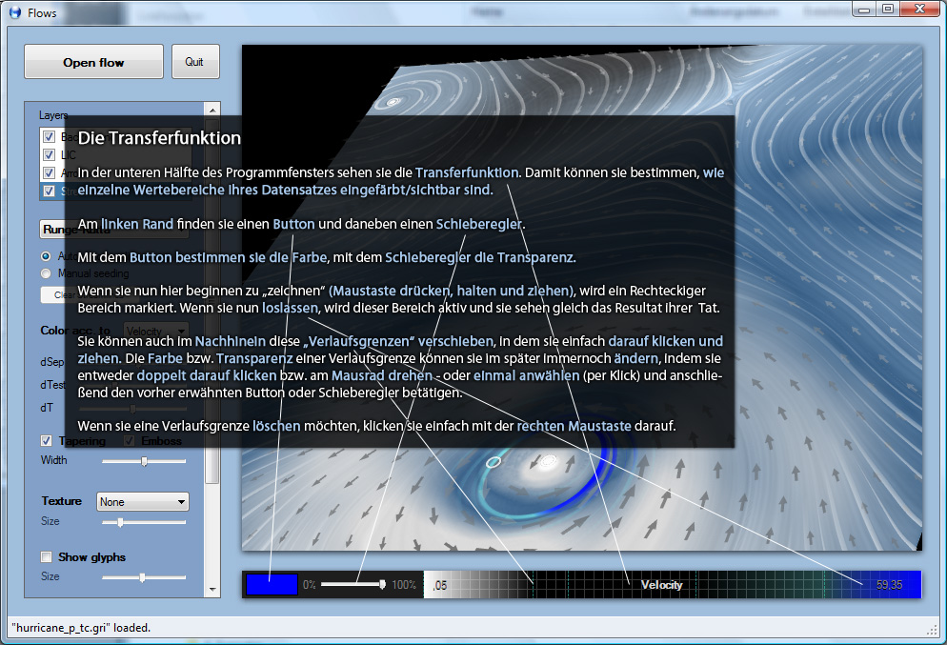Click the blue color swatch button
This screenshot has width=947, height=645.
point(272,585)
